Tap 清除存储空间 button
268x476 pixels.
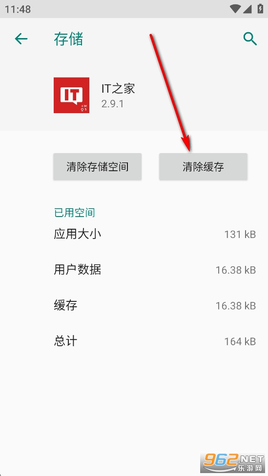98,167
